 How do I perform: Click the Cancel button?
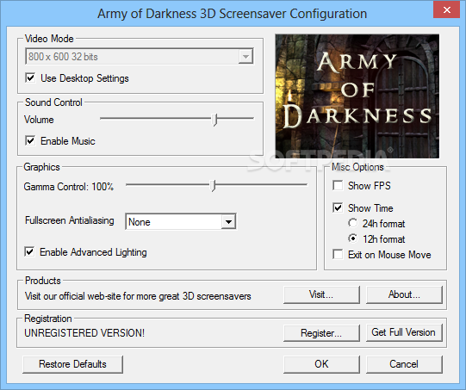404,364
